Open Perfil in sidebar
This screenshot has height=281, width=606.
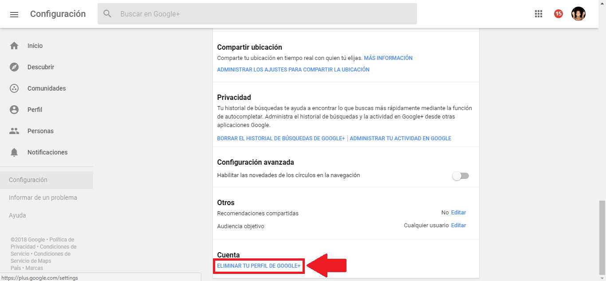pos(35,110)
